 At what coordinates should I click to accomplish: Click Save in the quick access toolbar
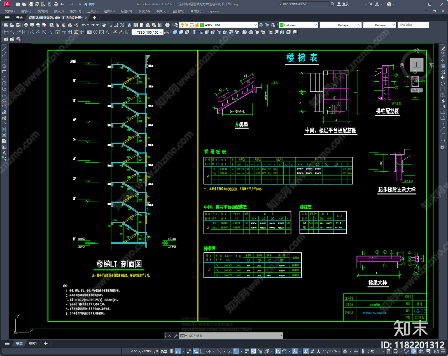pyautogui.click(x=31, y=4)
